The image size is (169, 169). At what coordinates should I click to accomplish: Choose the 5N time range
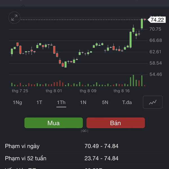(x=105, y=103)
